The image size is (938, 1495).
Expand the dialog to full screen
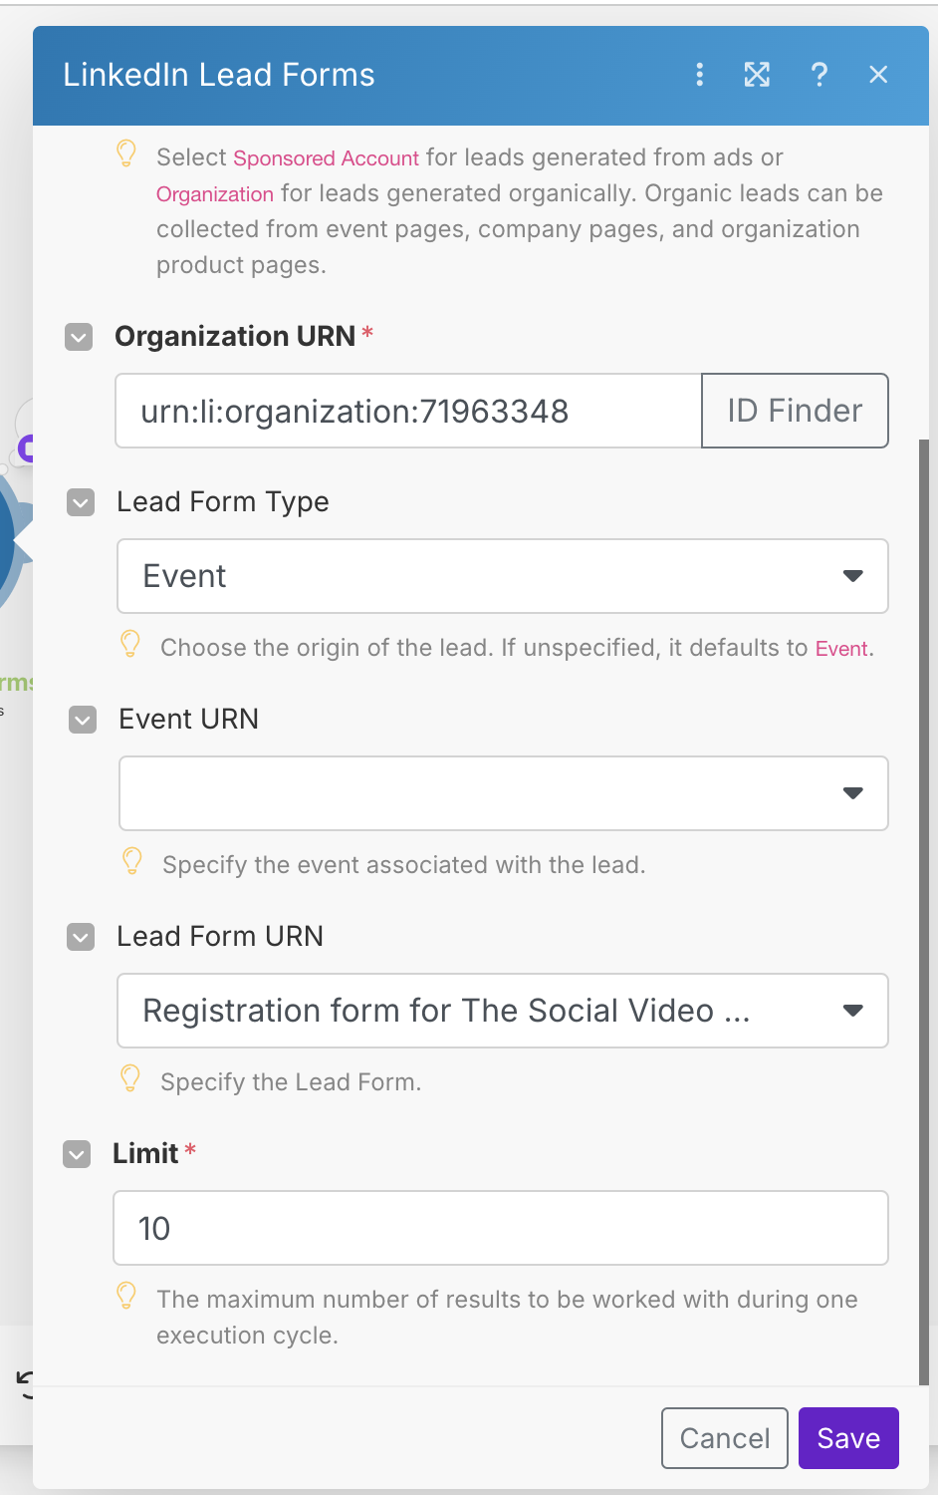coord(757,75)
